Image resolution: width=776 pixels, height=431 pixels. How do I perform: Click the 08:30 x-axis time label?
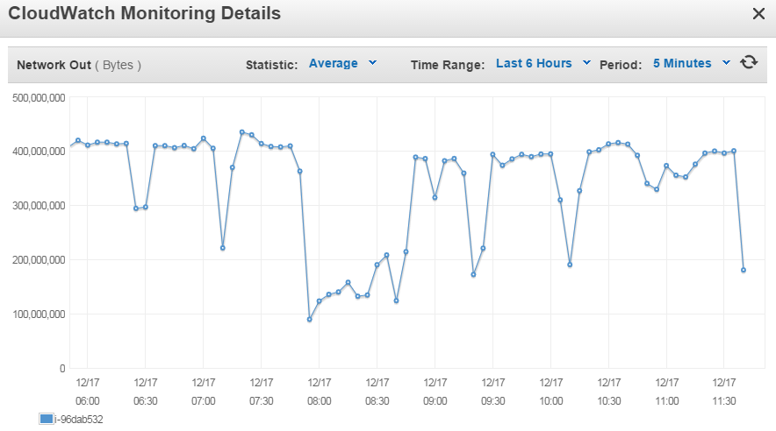[377, 401]
